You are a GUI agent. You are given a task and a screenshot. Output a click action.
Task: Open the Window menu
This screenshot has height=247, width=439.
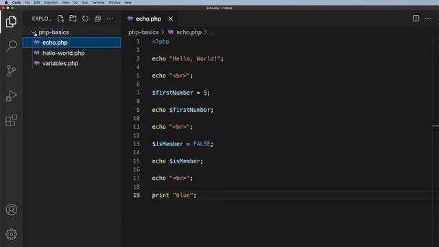115,3
